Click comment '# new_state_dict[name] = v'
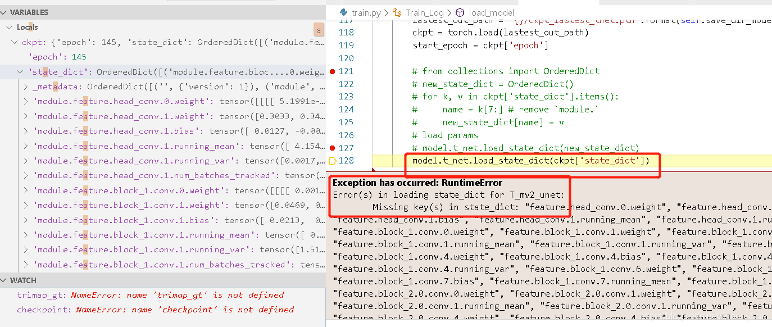The width and height of the screenshot is (772, 327). point(488,122)
